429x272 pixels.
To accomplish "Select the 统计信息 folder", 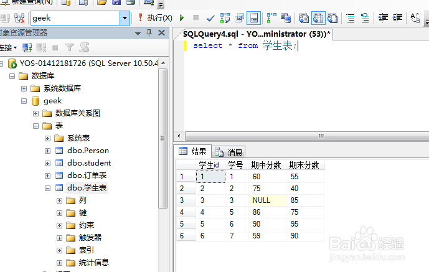I will point(93,263).
